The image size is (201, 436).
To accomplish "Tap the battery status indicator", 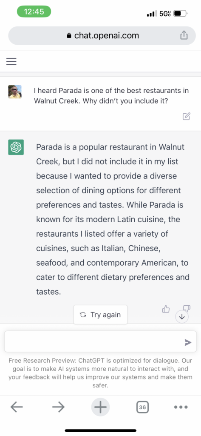I will (x=180, y=13).
